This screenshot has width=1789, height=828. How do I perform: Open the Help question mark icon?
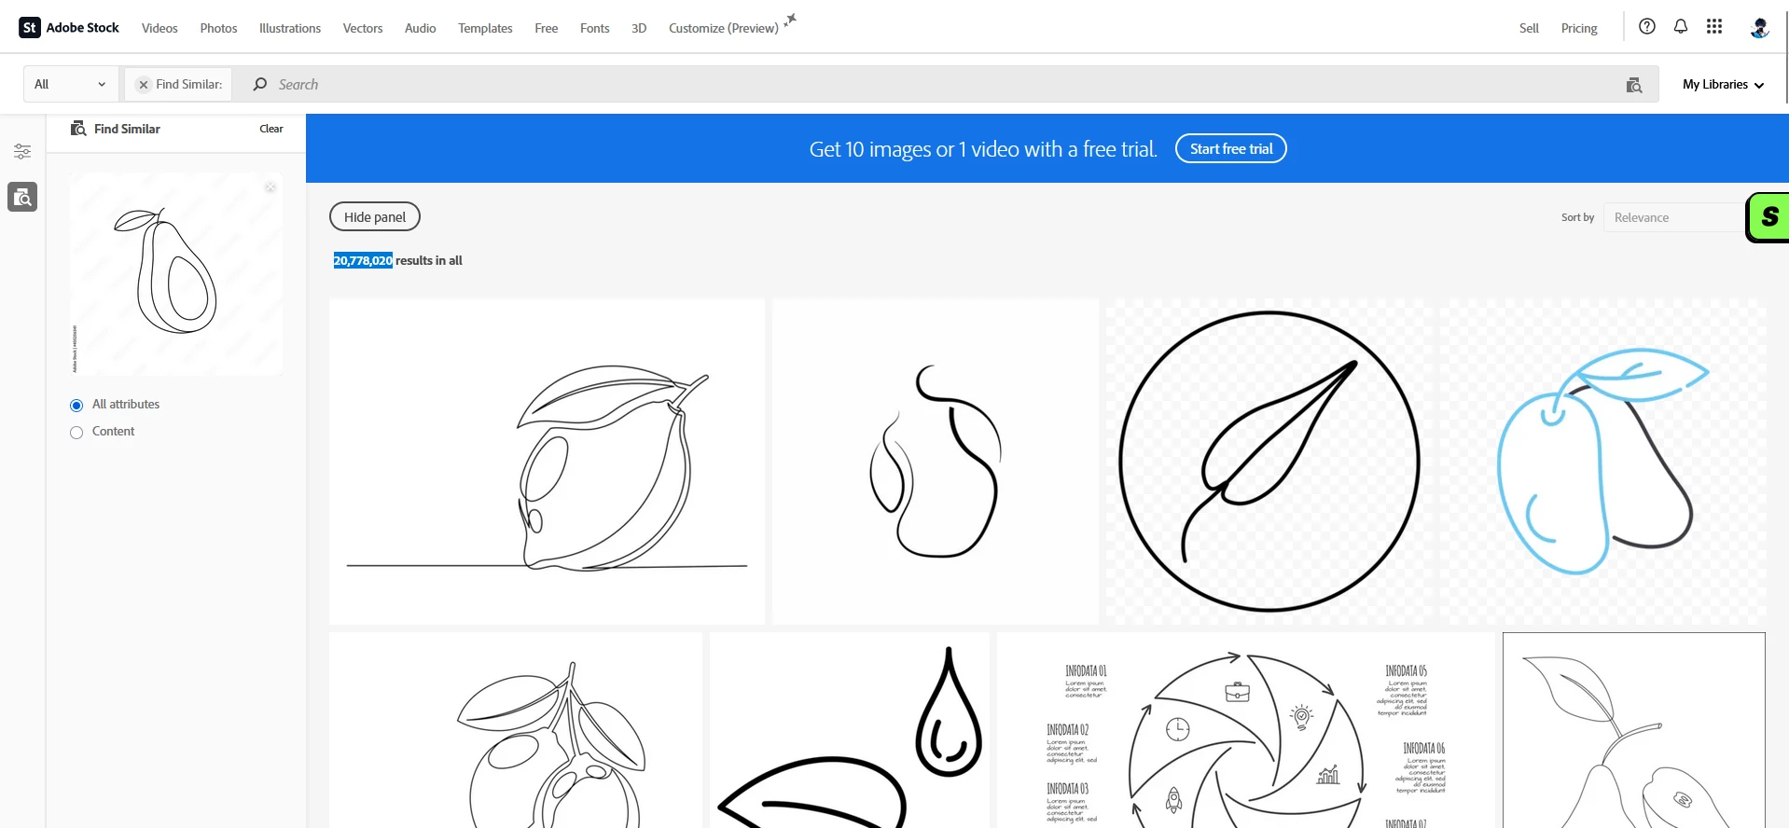(x=1647, y=27)
